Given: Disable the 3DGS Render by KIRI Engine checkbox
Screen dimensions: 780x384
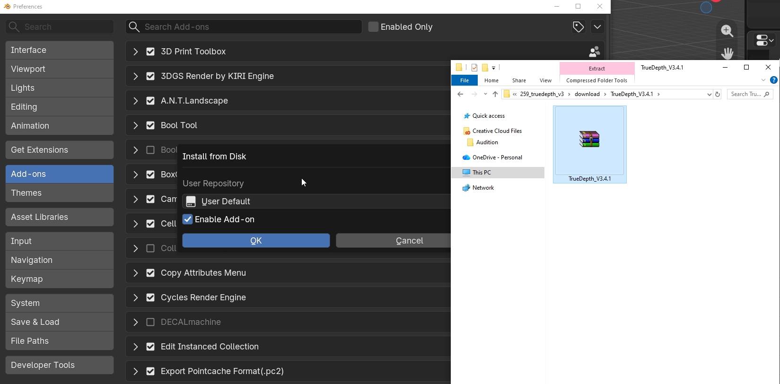Looking at the screenshot, I should point(150,76).
